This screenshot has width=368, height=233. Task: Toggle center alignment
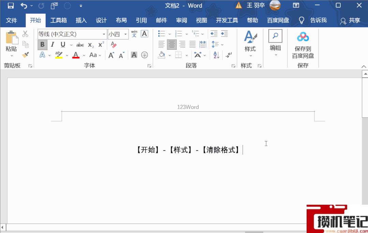click(172, 45)
